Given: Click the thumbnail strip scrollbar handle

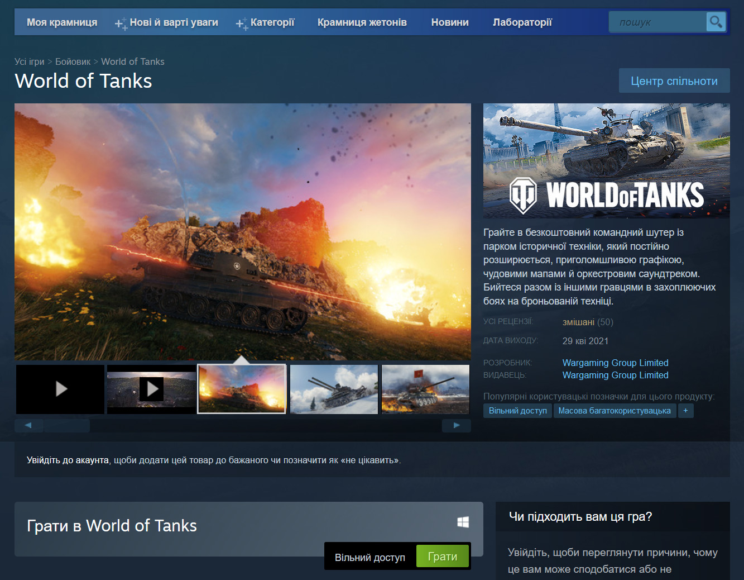Looking at the screenshot, I should 67,426.
